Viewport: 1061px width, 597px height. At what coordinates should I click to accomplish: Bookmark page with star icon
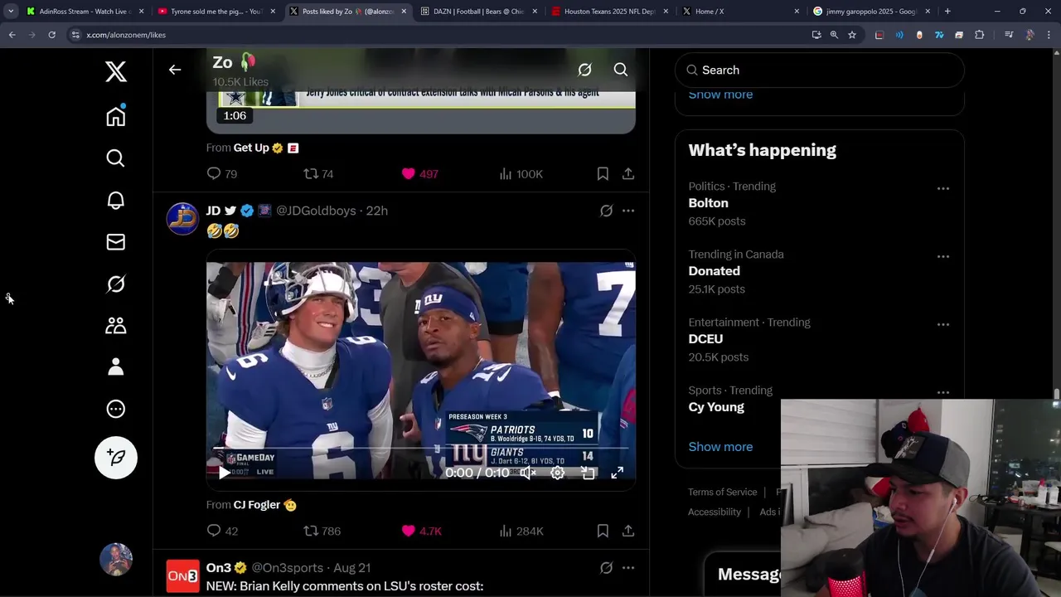coord(851,35)
